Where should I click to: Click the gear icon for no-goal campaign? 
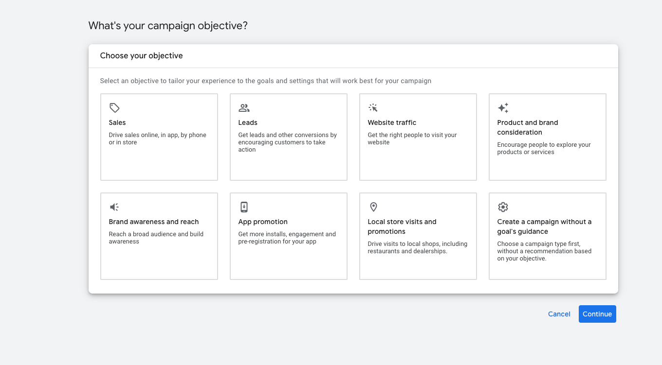click(503, 207)
